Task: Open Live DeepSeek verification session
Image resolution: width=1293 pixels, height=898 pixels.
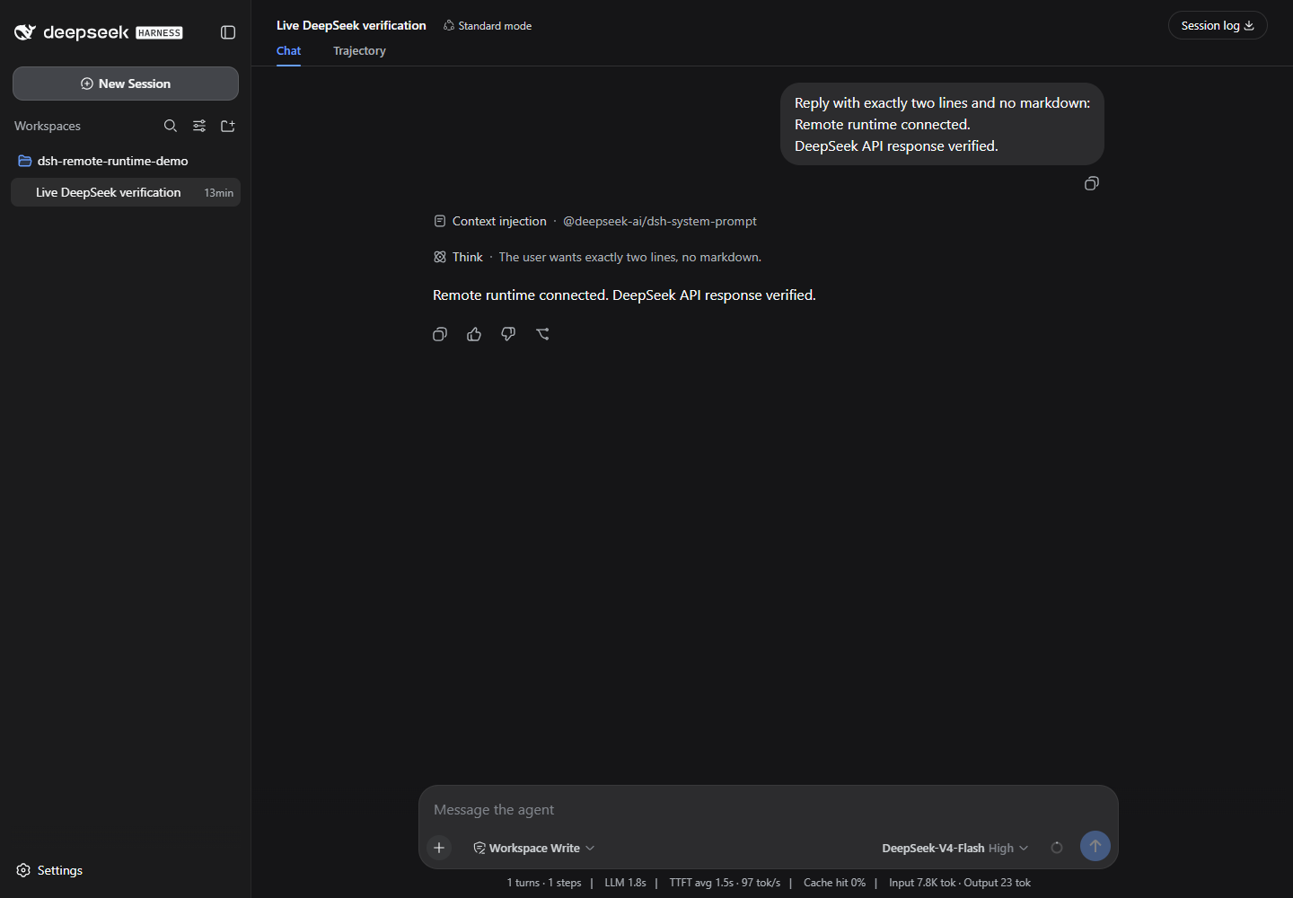Action: click(x=126, y=192)
